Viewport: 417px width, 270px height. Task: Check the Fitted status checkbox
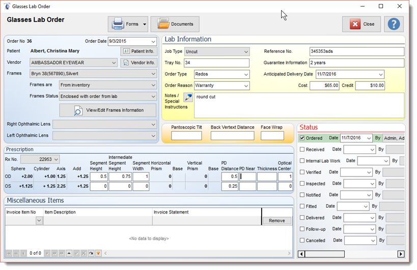302,206
